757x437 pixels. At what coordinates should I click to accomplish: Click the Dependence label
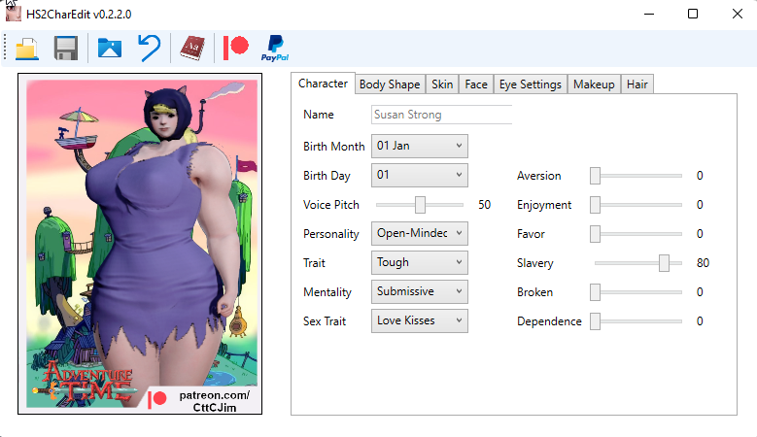point(549,321)
